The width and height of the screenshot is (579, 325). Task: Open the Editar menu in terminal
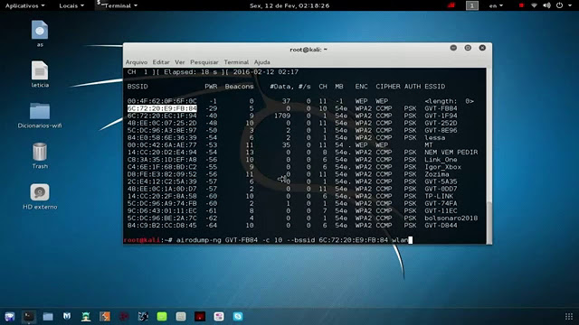[161, 62]
